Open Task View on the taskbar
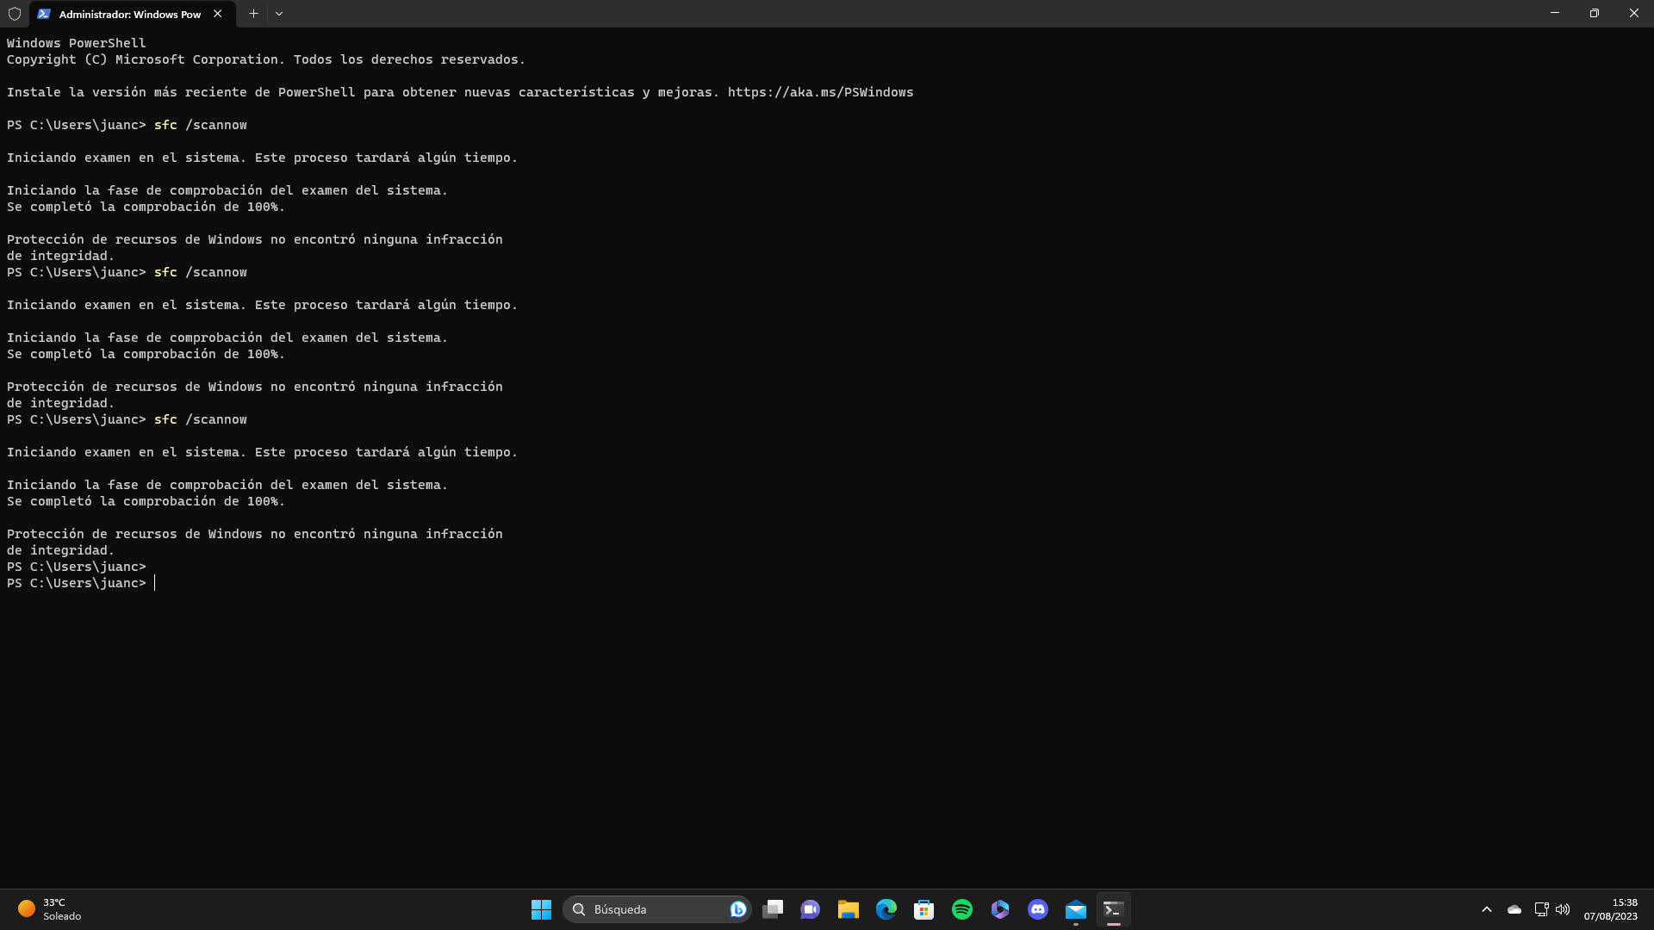This screenshot has height=930, width=1654. point(773,909)
